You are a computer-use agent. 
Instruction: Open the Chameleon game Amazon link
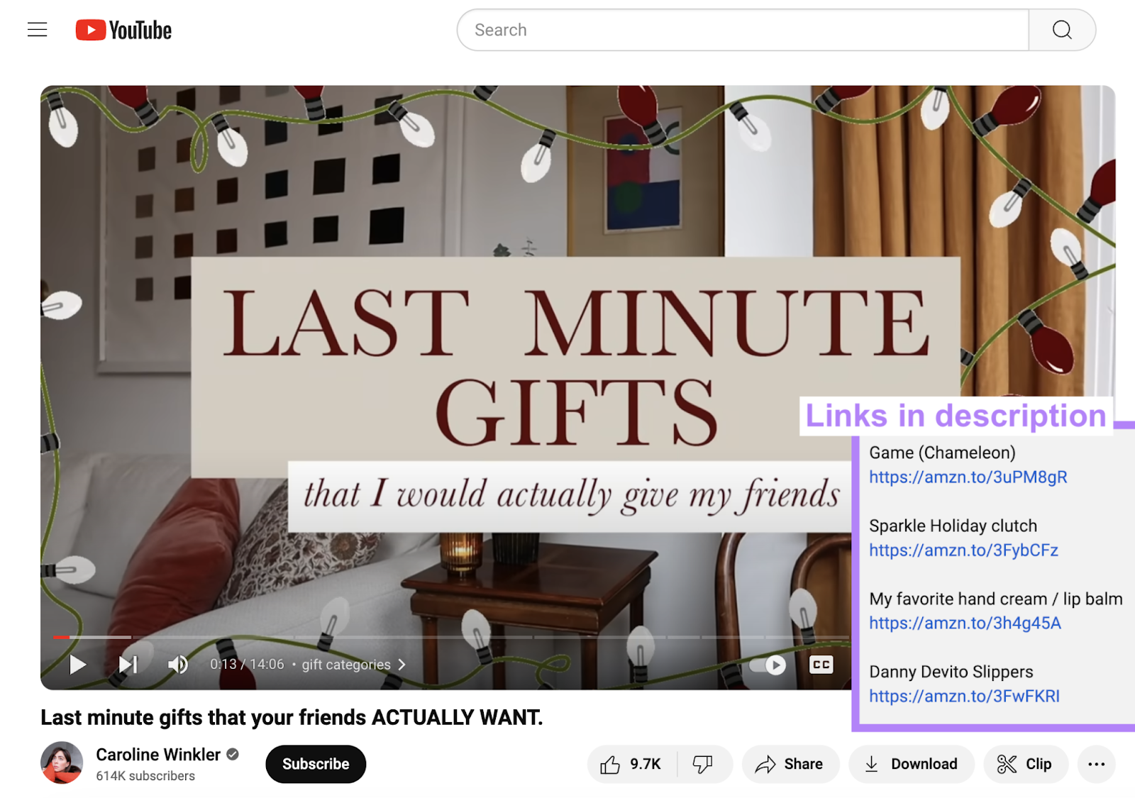(968, 477)
